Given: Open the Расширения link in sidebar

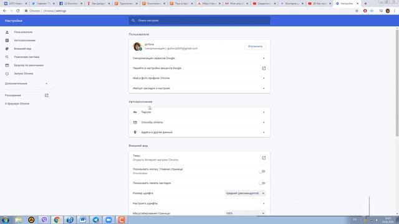Looking at the screenshot, I should 13,95.
